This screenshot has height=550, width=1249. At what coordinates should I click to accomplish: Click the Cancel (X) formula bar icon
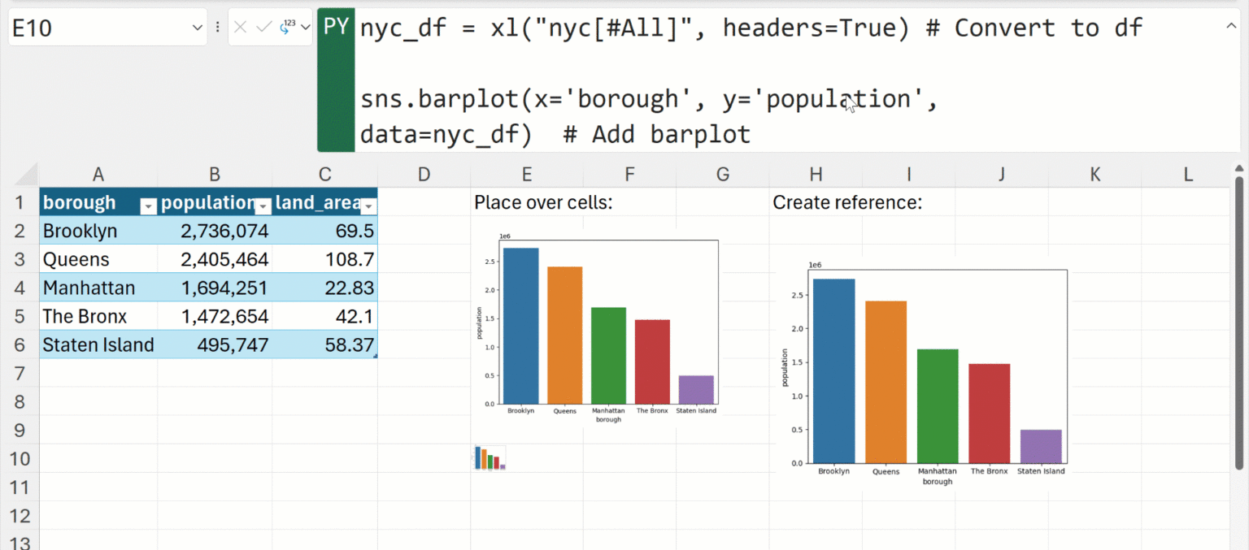pyautogui.click(x=241, y=28)
